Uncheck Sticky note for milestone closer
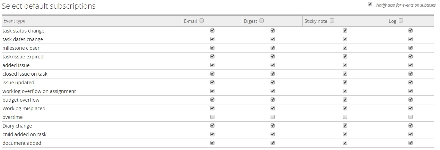440x150 pixels. (x=345, y=48)
